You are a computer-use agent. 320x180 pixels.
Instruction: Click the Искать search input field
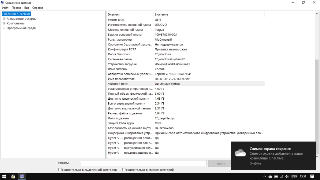pos(144,163)
